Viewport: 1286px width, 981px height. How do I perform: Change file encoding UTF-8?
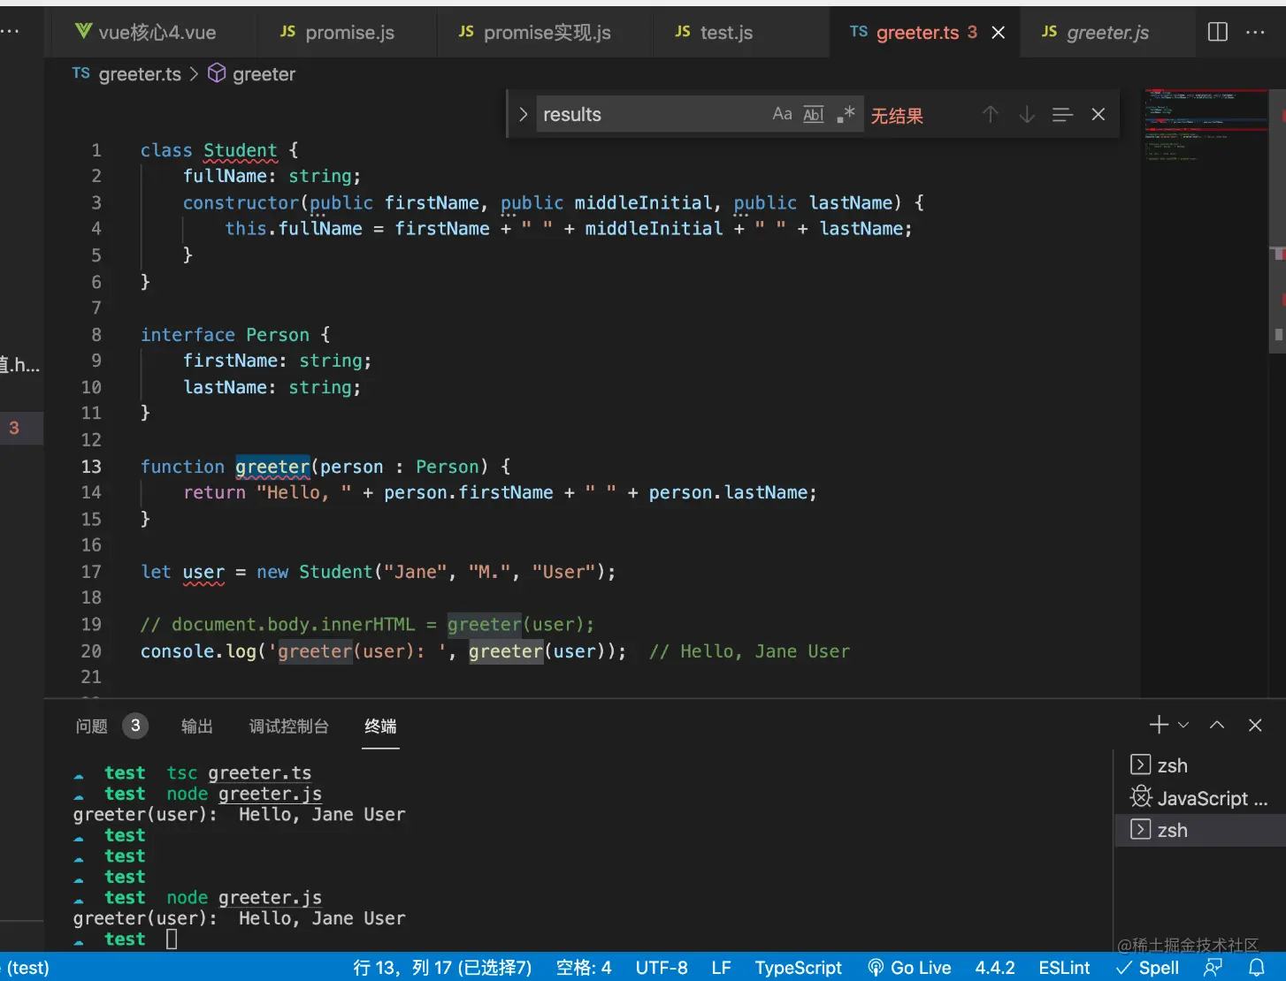pos(662,968)
